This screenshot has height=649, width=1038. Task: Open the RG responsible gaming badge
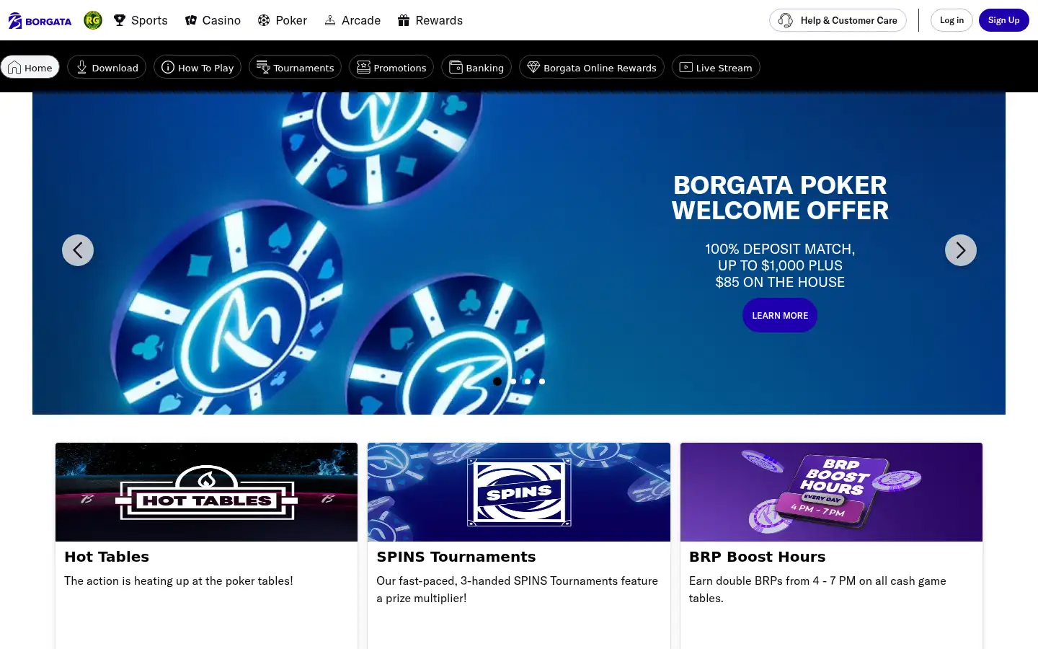[92, 20]
